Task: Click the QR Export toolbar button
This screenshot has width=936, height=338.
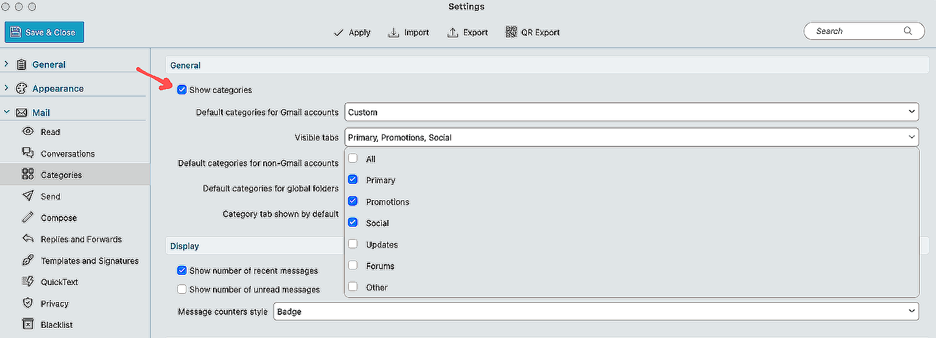Action: pos(533,33)
